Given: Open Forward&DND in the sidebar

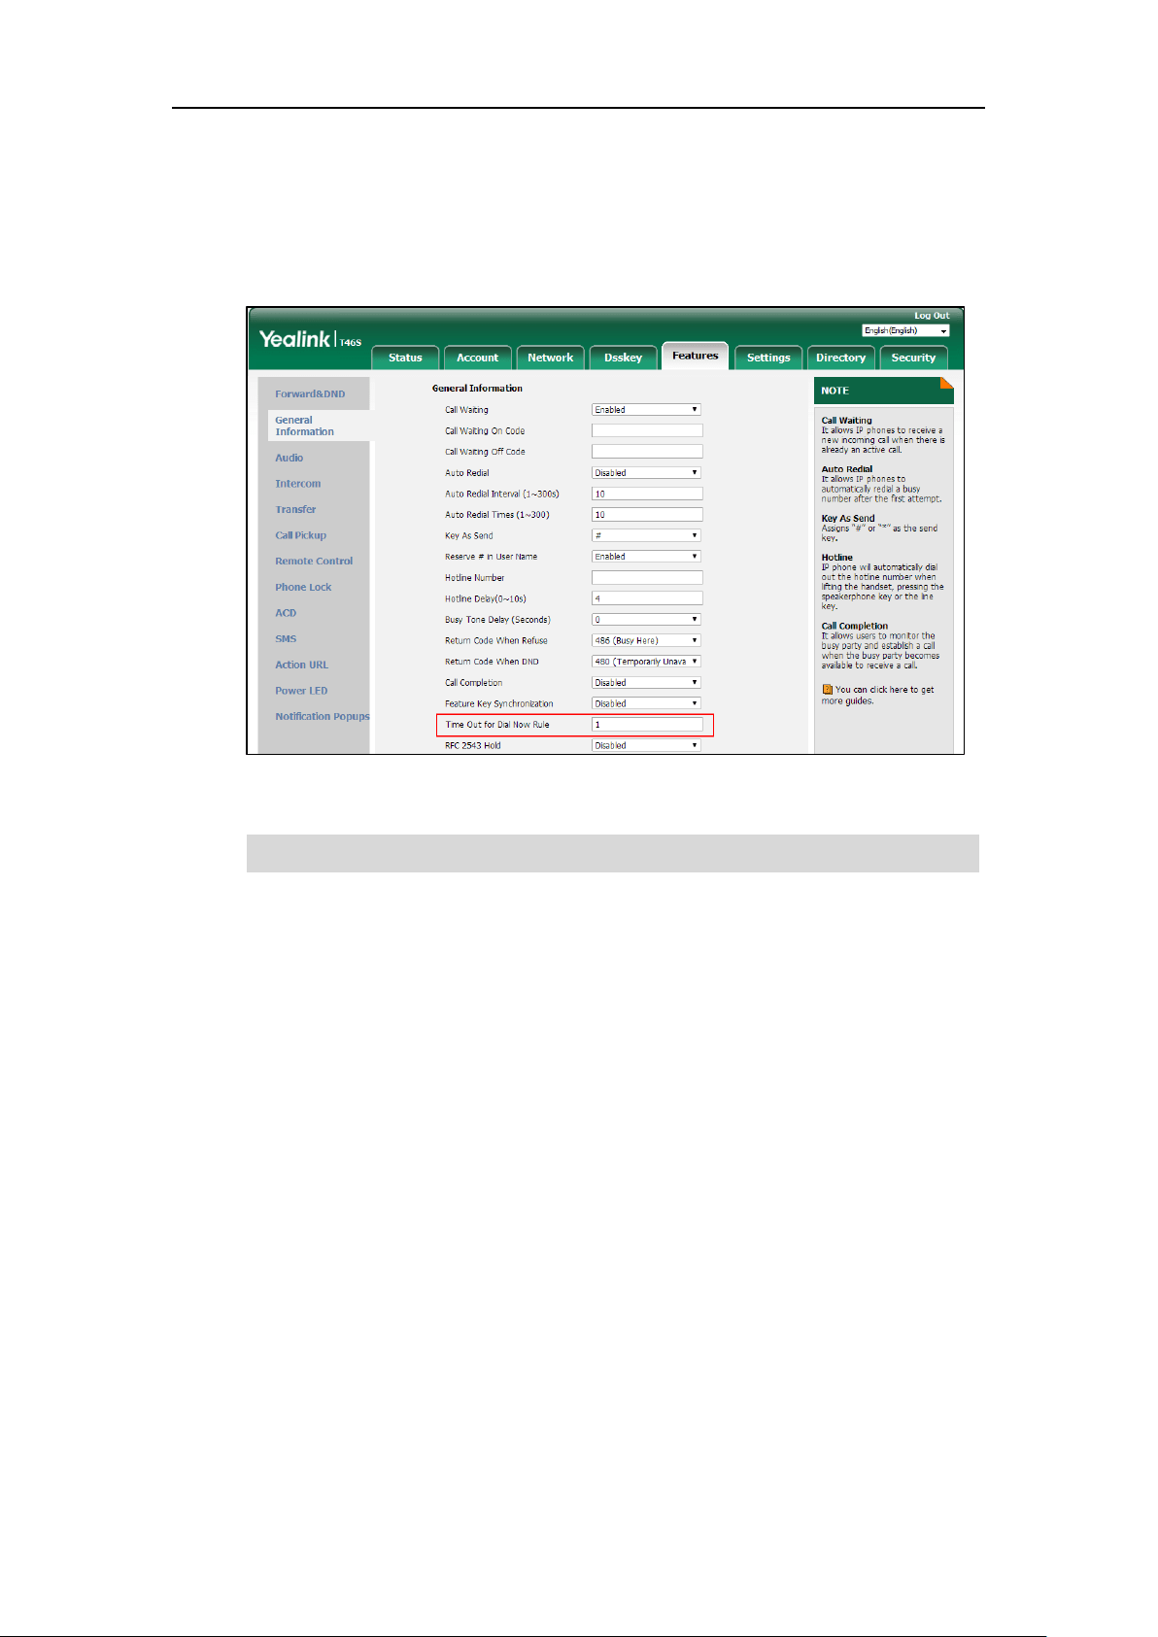Looking at the screenshot, I should point(310,394).
